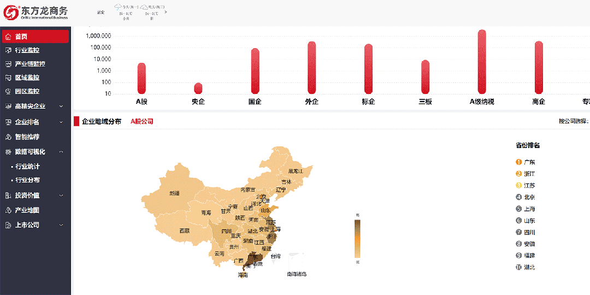Click the 智能推荐 sidebar icon

(8, 137)
